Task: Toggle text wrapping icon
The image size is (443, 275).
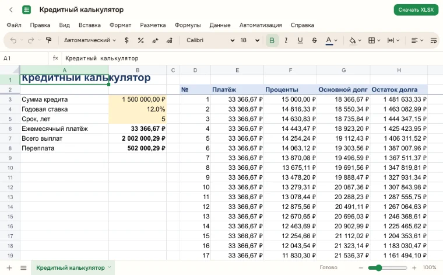Action: tap(434, 40)
